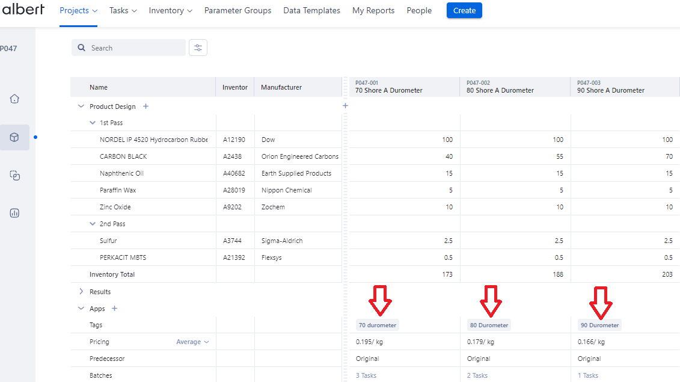Open the 3 Tasks batches link
The height and width of the screenshot is (382, 680).
[366, 375]
